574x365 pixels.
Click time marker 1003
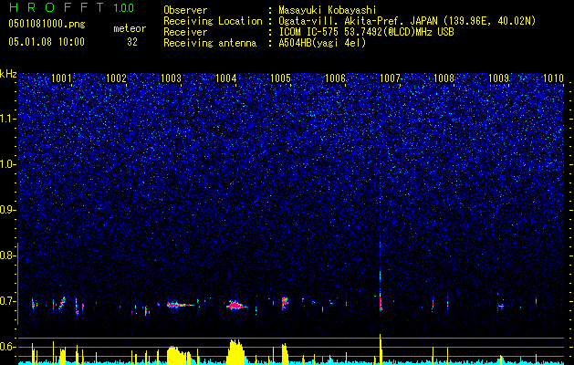[171, 78]
